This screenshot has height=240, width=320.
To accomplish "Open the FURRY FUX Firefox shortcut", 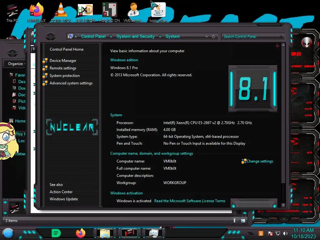I will [36, 12].
